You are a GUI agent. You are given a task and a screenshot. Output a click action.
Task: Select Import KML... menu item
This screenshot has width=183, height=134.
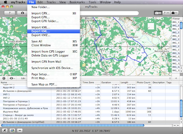coord(54,28)
